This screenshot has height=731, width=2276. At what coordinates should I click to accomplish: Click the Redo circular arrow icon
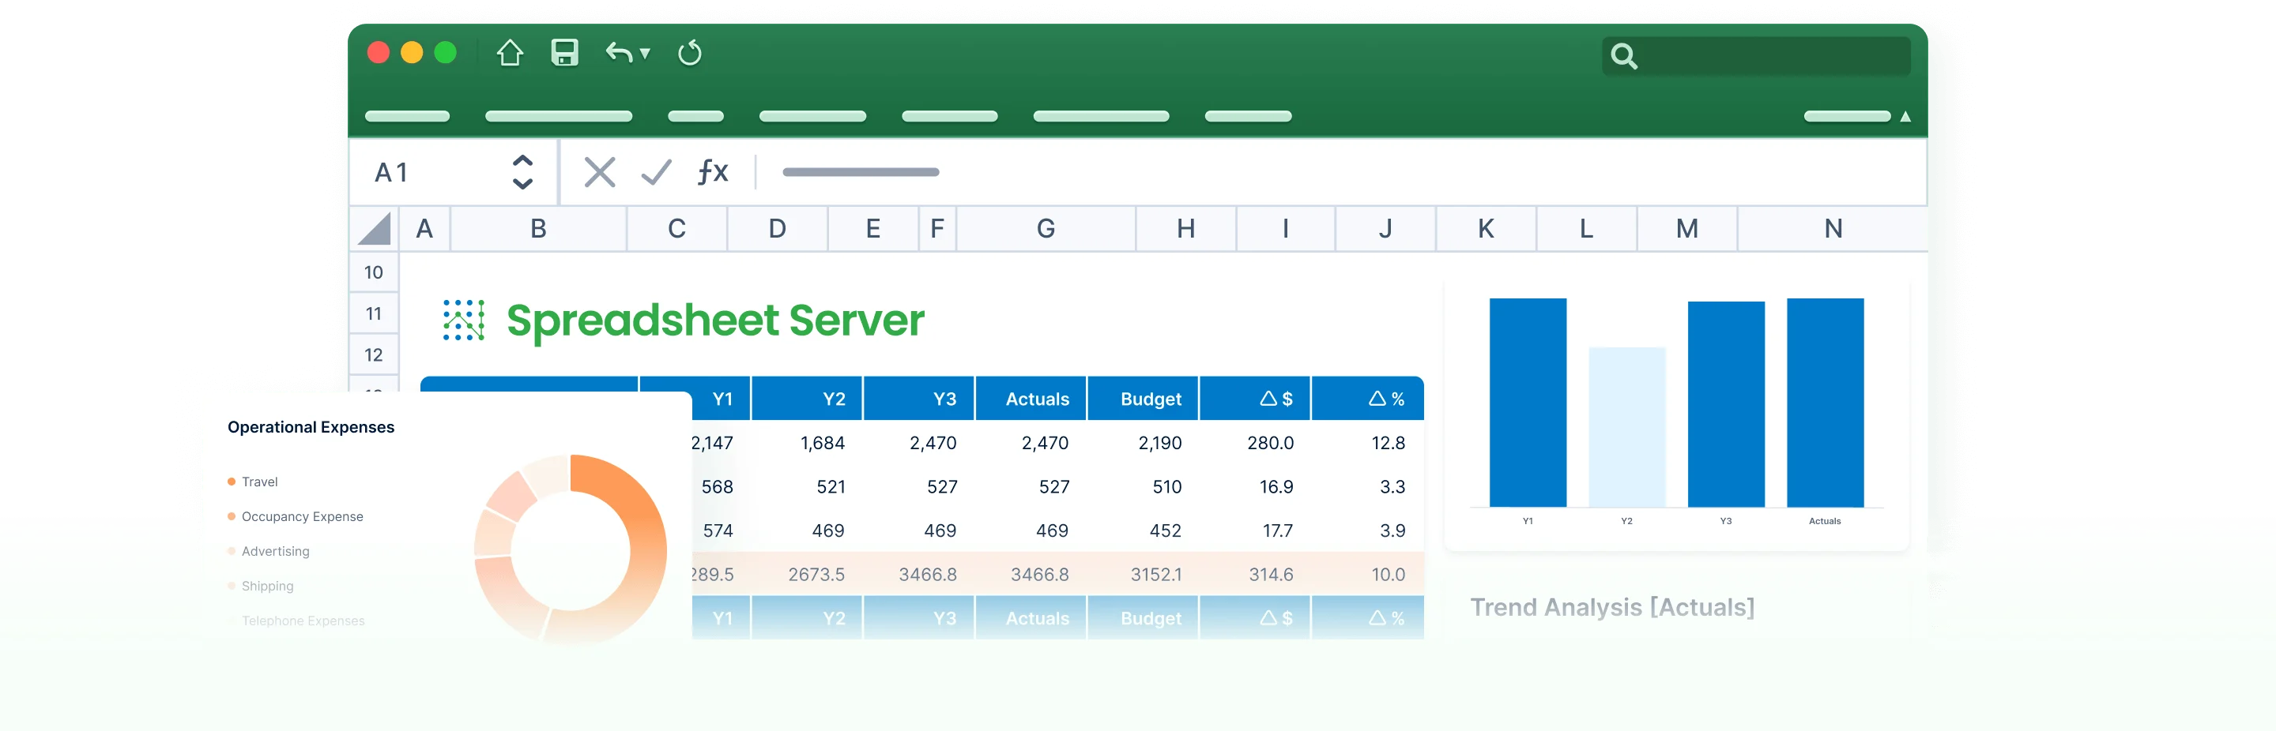click(689, 53)
